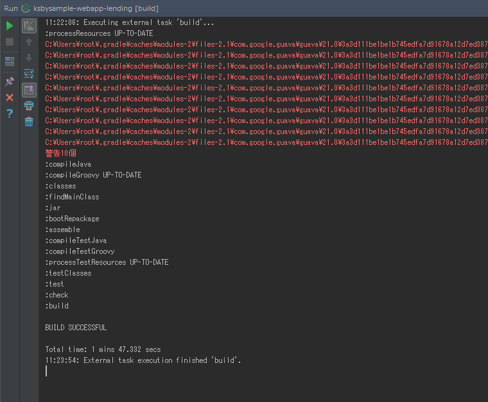Click the :compileJava task output line
Screen dimensions: 488x402
pos(68,164)
